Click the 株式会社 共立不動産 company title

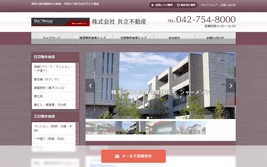click(119, 22)
